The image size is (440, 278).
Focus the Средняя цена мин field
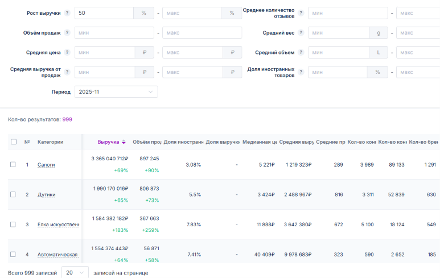105,52
